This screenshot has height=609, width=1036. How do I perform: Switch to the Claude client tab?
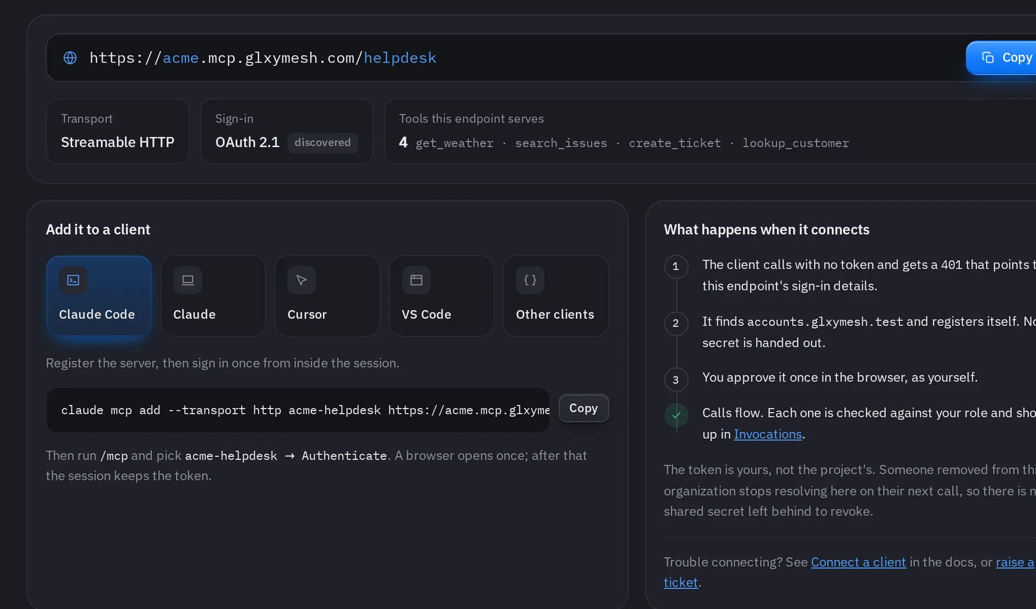pyautogui.click(x=213, y=296)
